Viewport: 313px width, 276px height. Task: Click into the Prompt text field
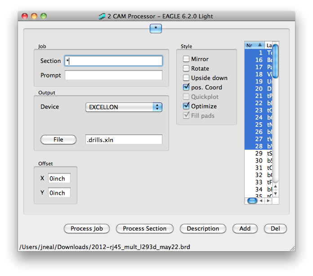[x=113, y=75]
